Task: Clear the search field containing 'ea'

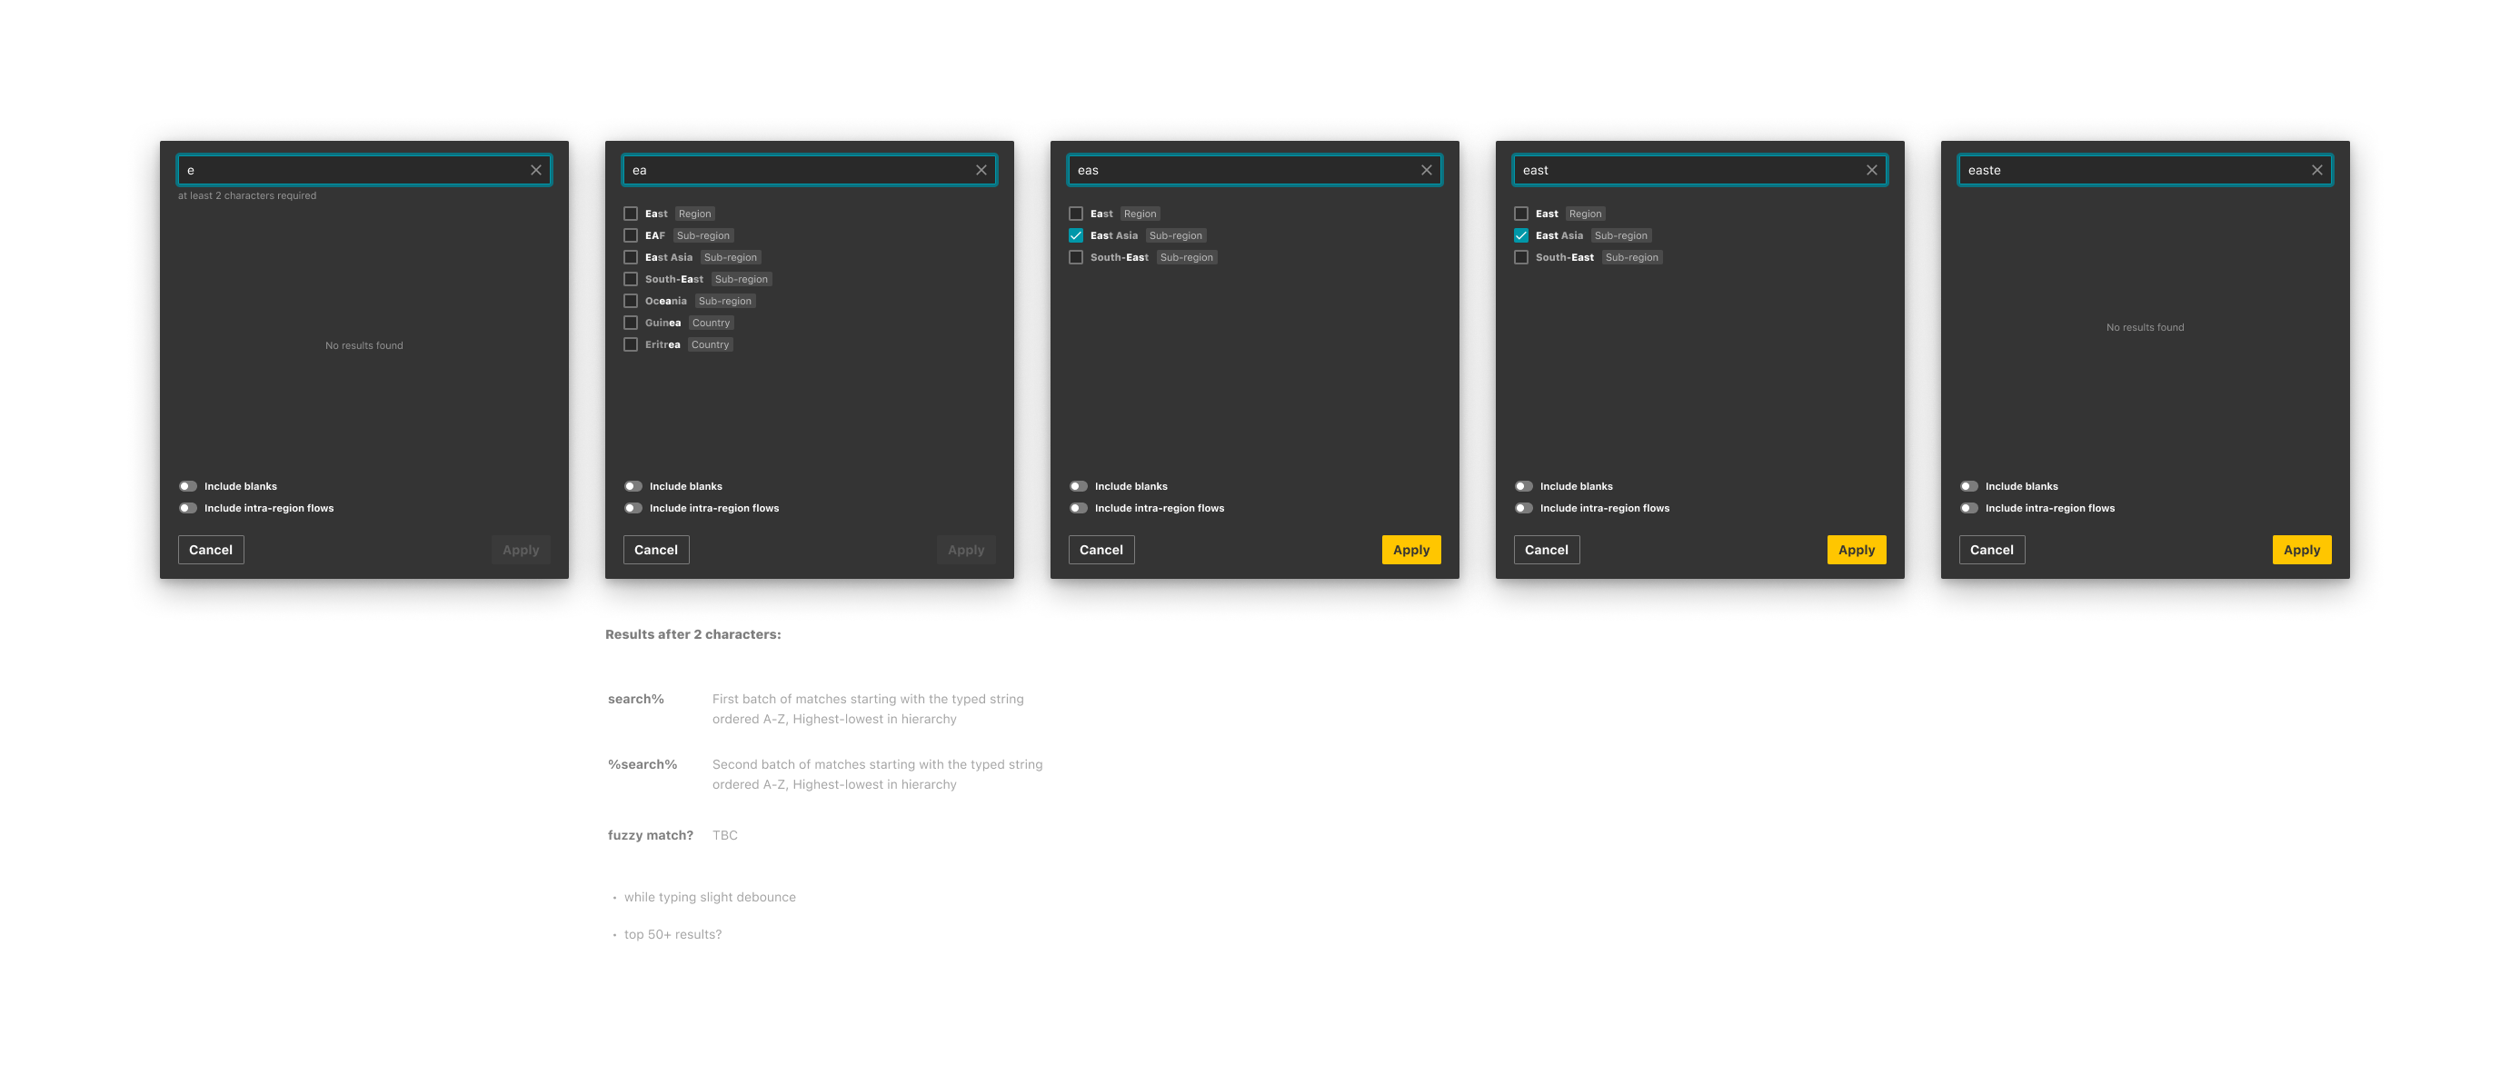Action: coord(981,171)
